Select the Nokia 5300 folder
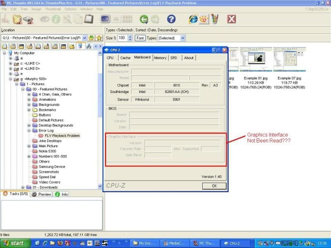 click(47, 151)
